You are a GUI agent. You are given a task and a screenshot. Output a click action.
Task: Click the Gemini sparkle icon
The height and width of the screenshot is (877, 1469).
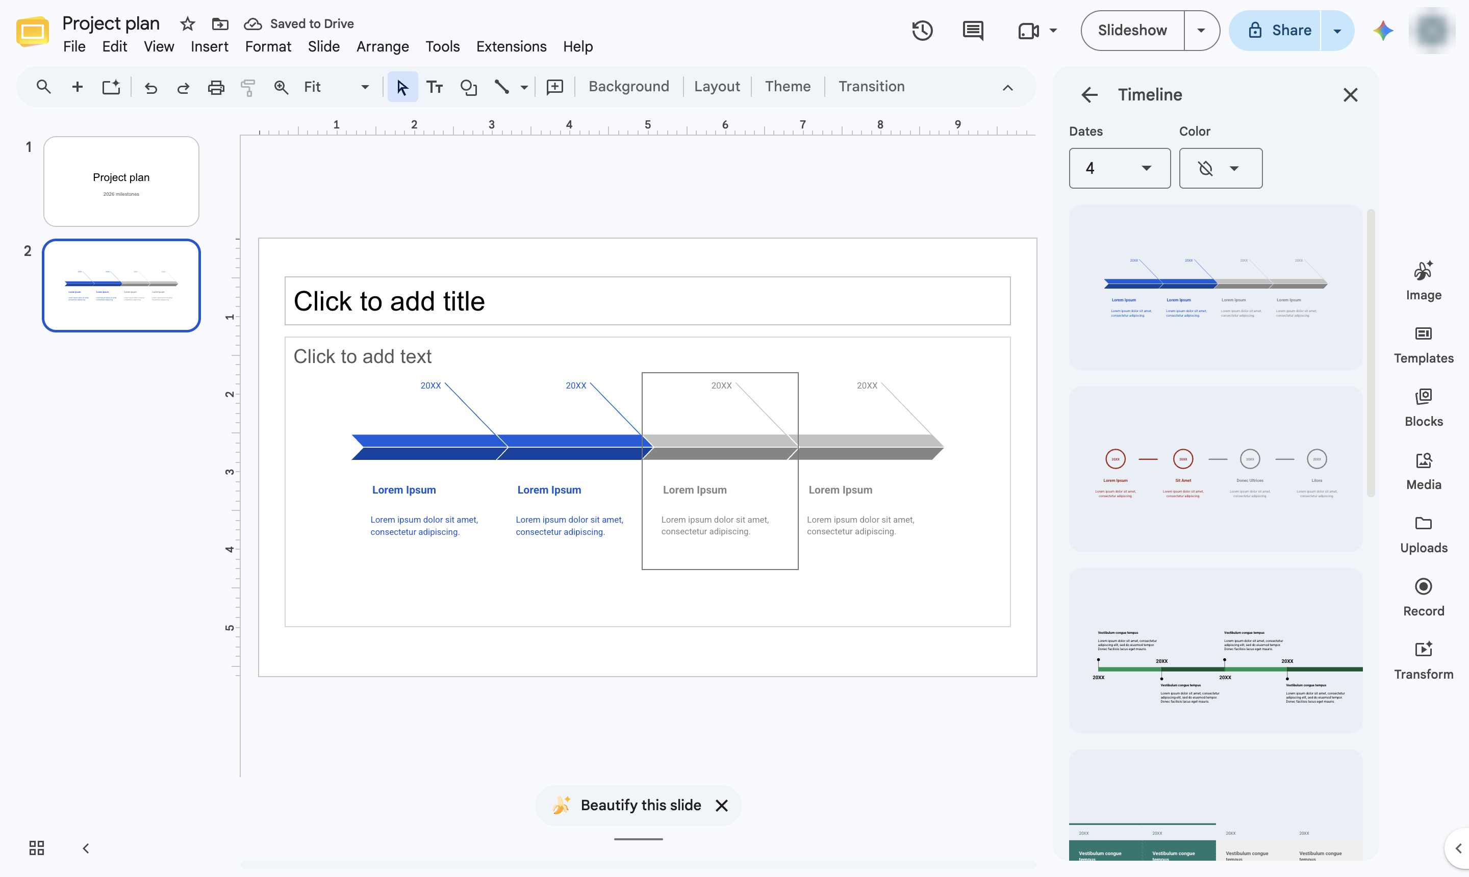[1383, 30]
